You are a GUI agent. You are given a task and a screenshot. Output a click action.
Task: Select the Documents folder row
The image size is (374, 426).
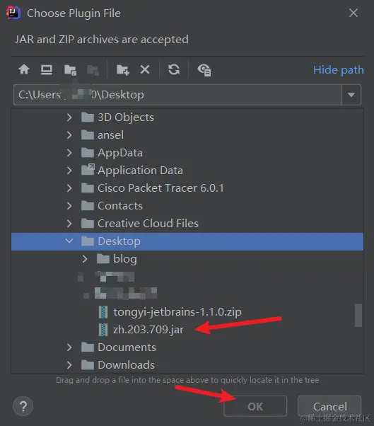tap(187, 347)
